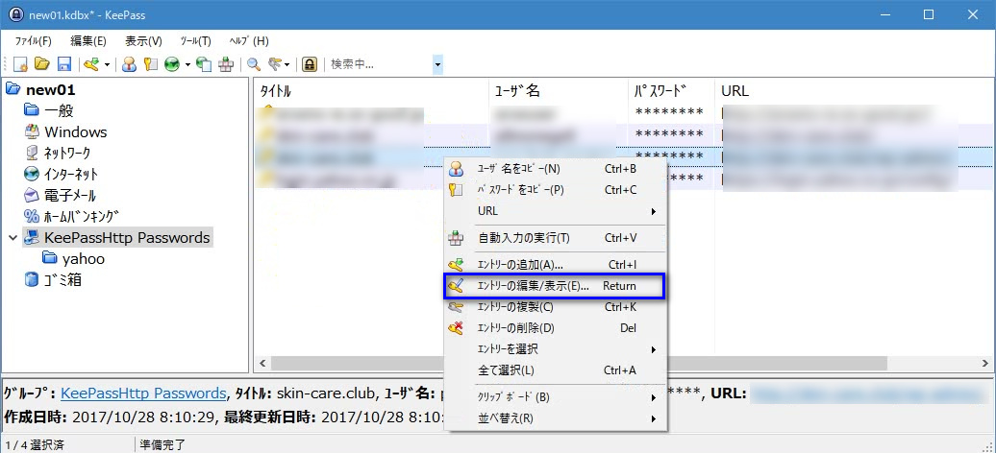
Task: Click the Open database folder icon
Action: 42,64
